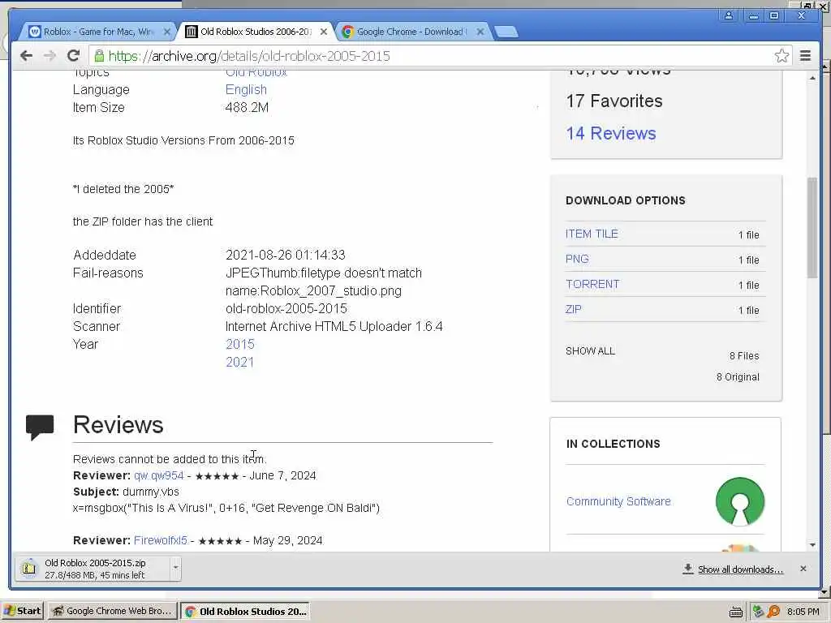831x623 pixels.
Task: Close the downloads bar
Action: [803, 569]
